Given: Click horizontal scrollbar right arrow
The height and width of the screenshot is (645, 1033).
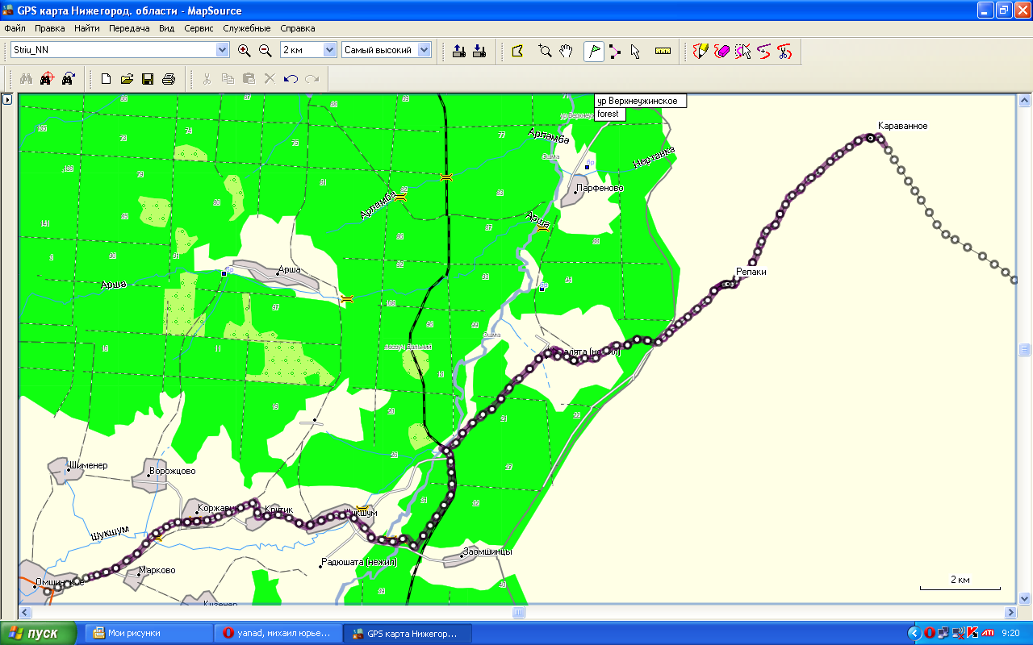Looking at the screenshot, I should coord(1010,613).
